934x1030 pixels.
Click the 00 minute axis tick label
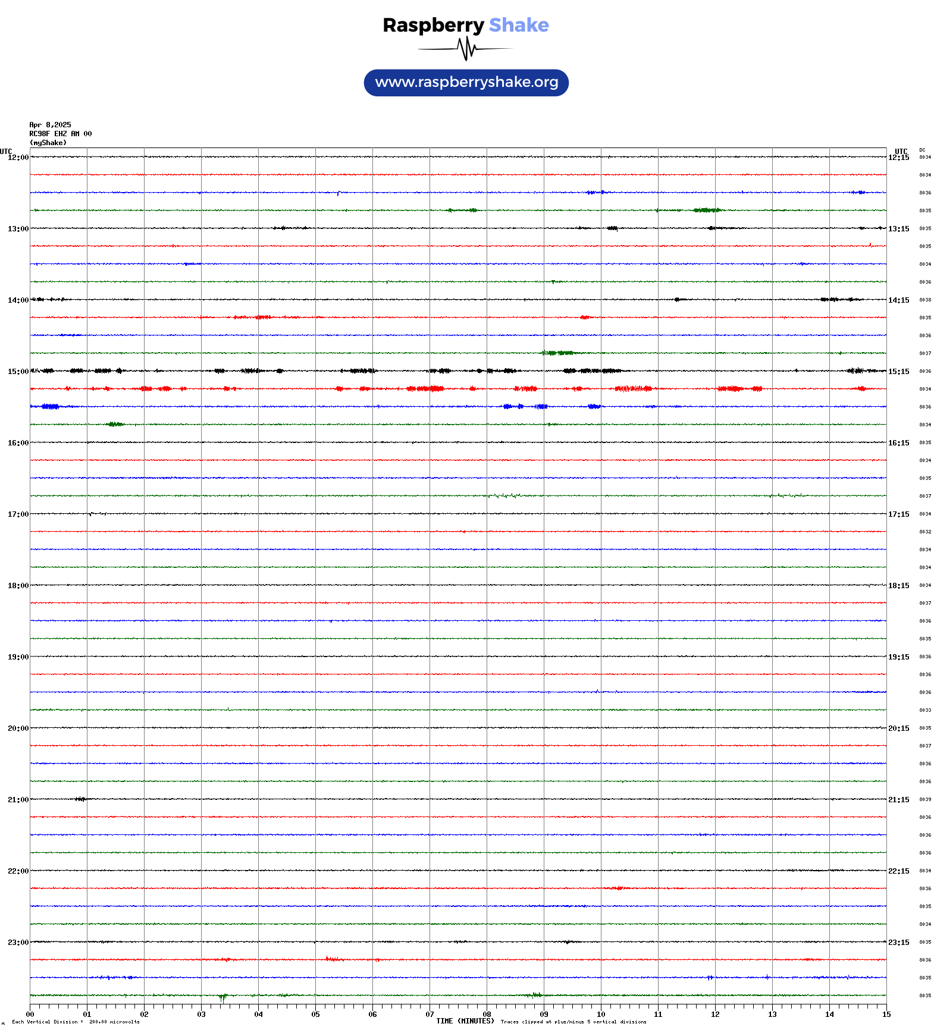pos(30,1015)
